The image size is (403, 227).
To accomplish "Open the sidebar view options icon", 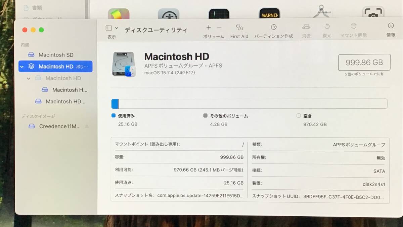I will tap(109, 28).
